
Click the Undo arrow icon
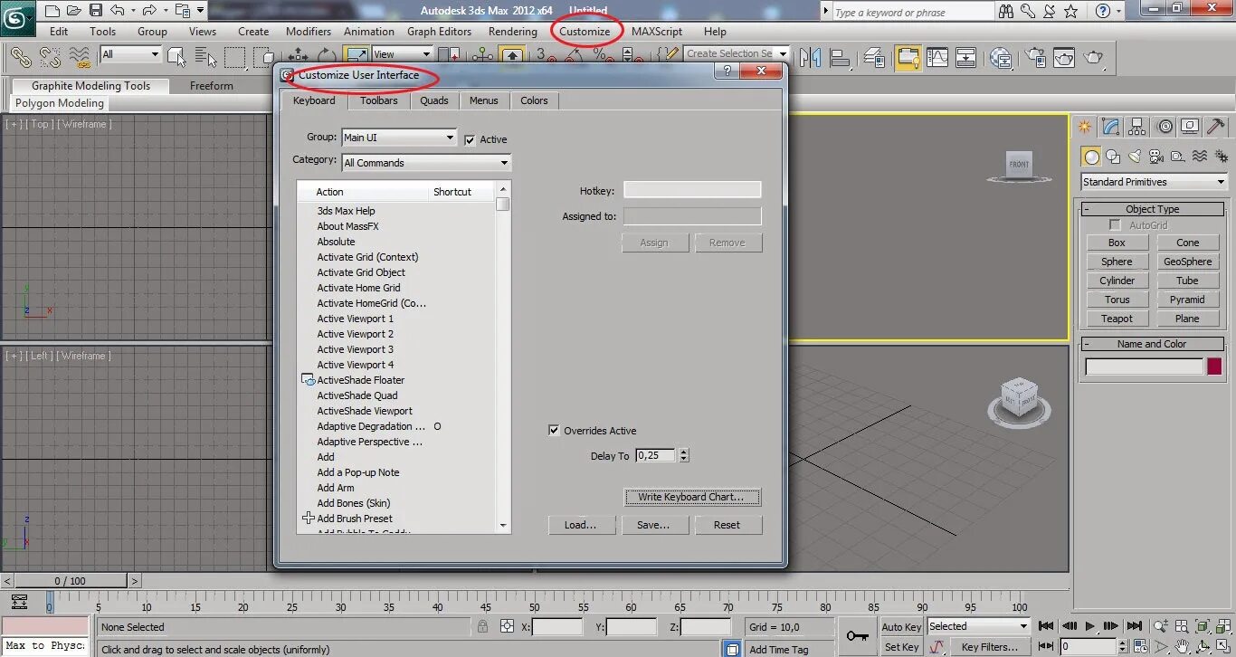point(116,11)
